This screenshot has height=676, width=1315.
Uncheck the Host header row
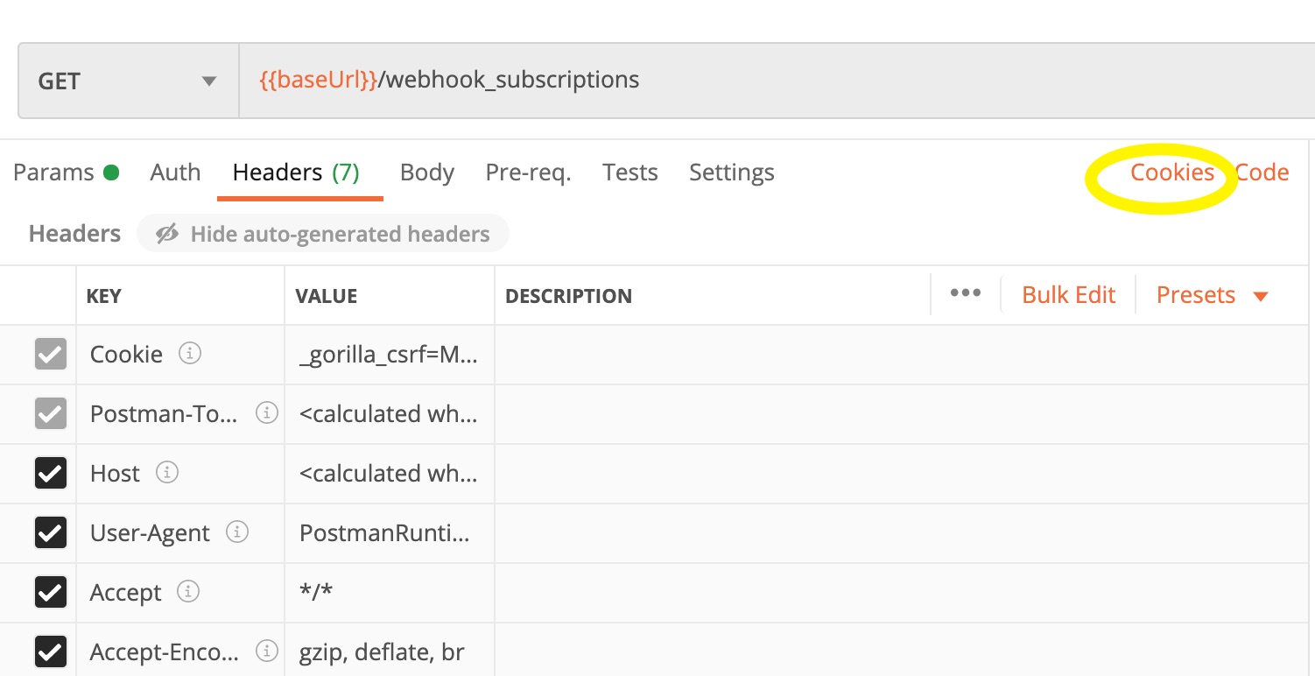[50, 473]
